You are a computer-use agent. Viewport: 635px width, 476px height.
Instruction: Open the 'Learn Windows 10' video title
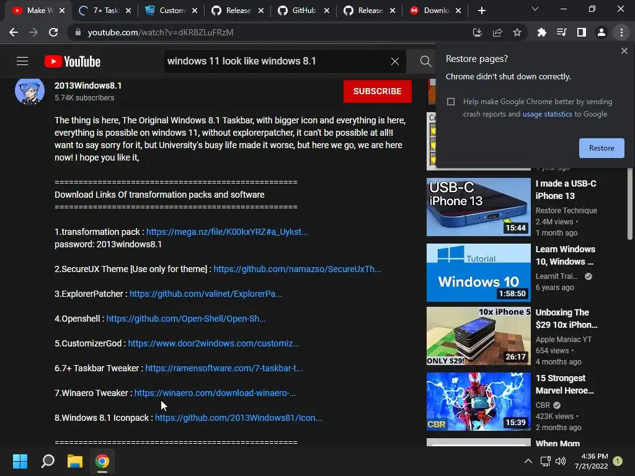tap(566, 255)
